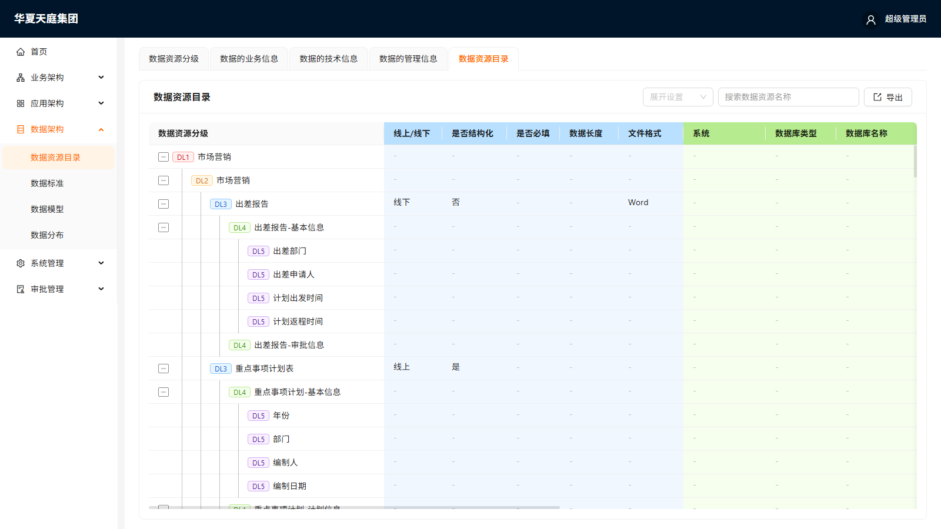Click the 应用架构 grid icon

21,103
